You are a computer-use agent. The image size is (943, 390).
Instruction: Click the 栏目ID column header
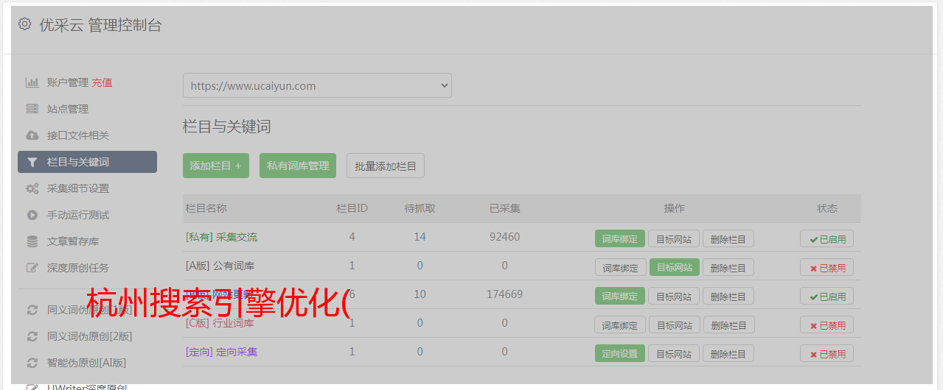point(352,208)
